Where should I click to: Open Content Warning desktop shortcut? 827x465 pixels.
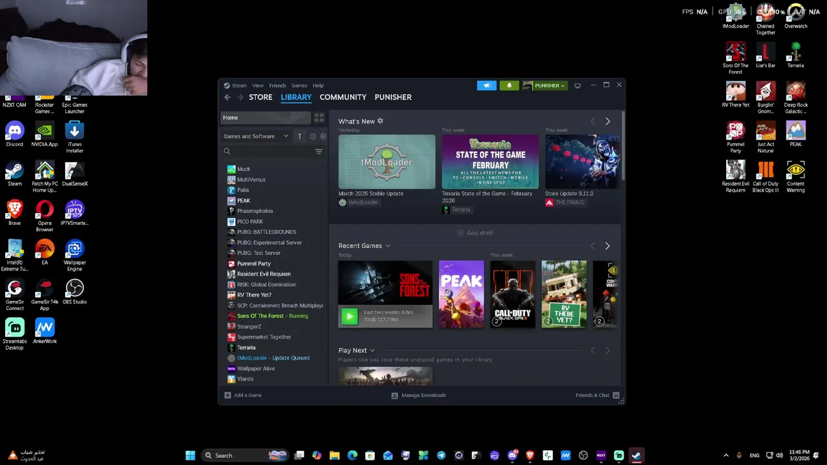click(x=795, y=178)
